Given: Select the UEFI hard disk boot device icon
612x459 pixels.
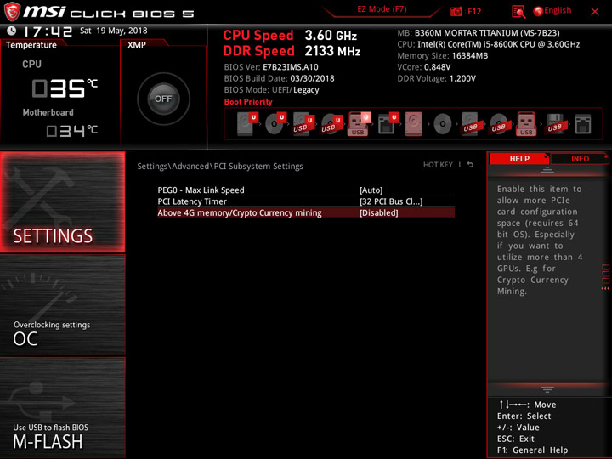Looking at the screenshot, I should coord(247,124).
